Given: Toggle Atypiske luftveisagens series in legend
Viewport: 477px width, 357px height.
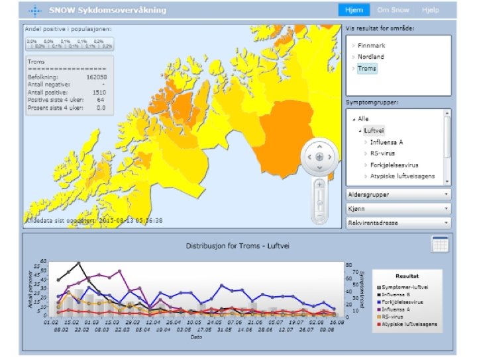Looking at the screenshot, I should tap(407, 324).
